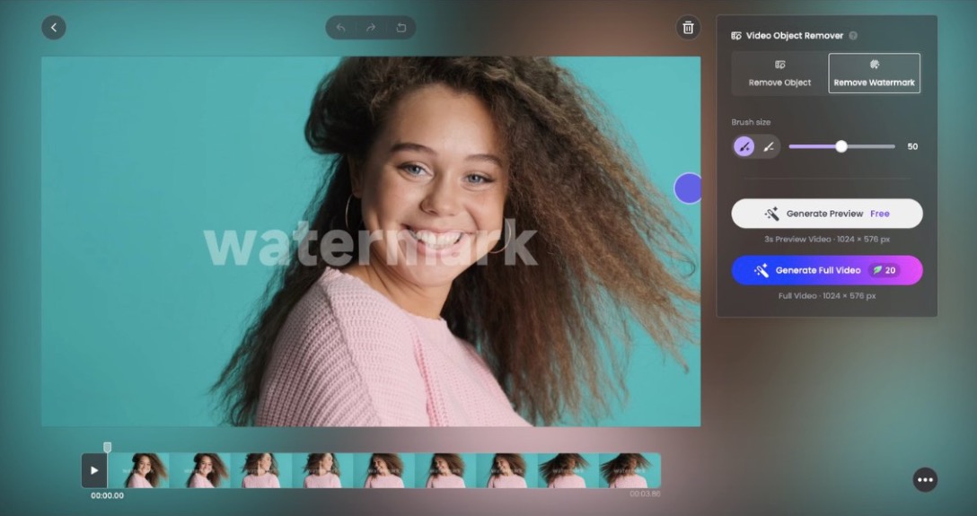Select the brush paint tool

click(744, 146)
